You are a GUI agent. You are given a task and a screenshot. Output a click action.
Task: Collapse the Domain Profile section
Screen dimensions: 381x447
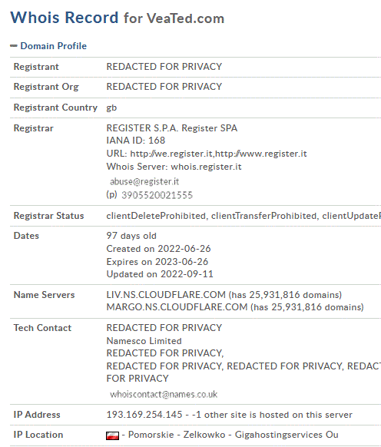click(14, 46)
